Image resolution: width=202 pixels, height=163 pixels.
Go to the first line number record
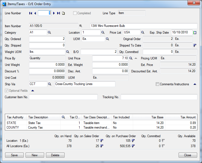[31, 13]
